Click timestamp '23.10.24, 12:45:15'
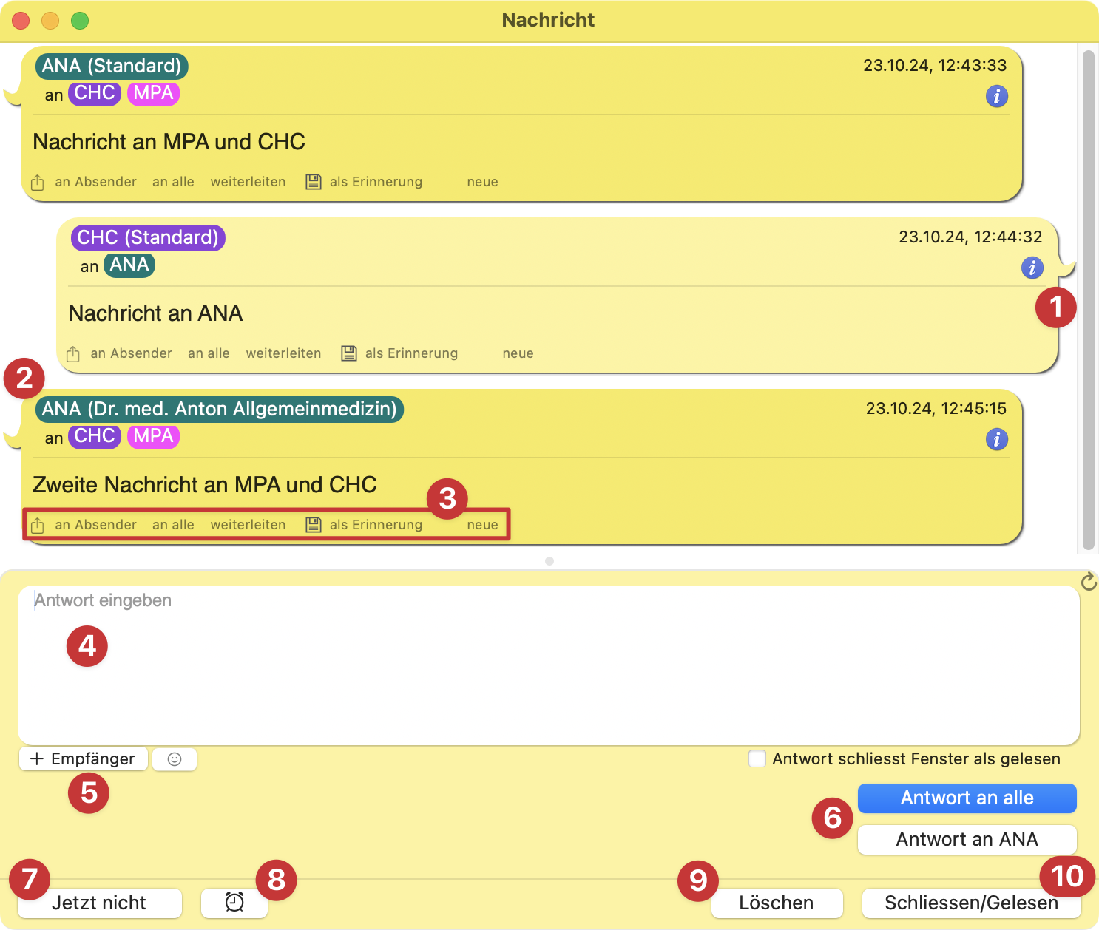This screenshot has width=1099, height=930. [x=936, y=409]
